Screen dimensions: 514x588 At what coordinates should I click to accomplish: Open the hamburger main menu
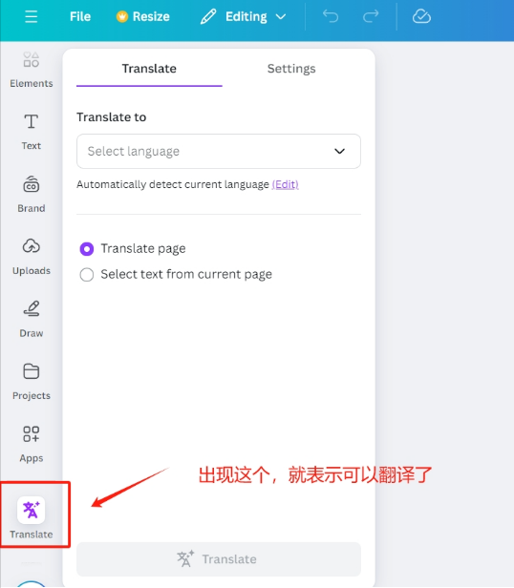(x=31, y=16)
